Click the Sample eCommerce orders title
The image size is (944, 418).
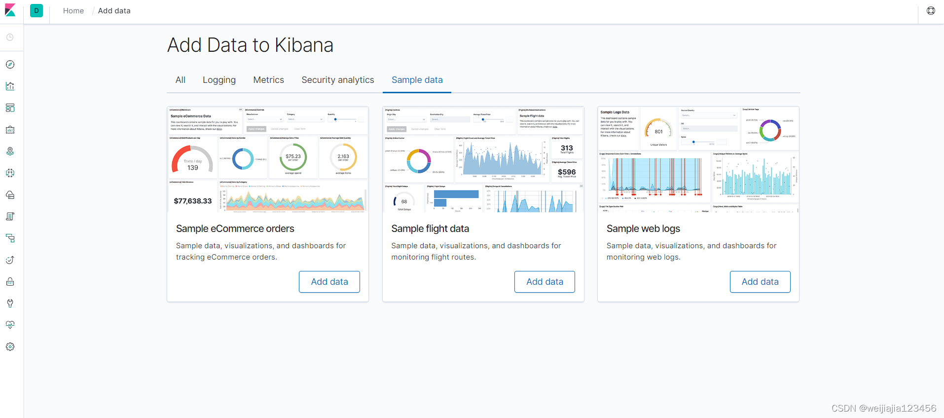235,228
